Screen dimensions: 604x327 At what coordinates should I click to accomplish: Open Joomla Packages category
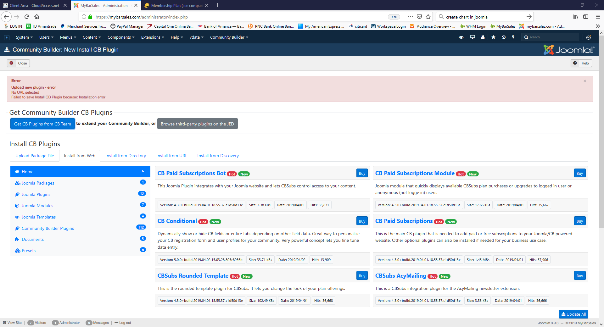tap(80, 183)
